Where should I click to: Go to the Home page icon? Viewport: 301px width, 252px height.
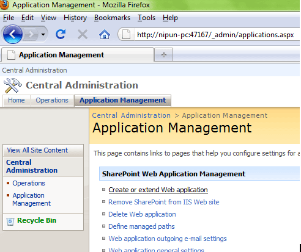pyautogui.click(x=105, y=34)
